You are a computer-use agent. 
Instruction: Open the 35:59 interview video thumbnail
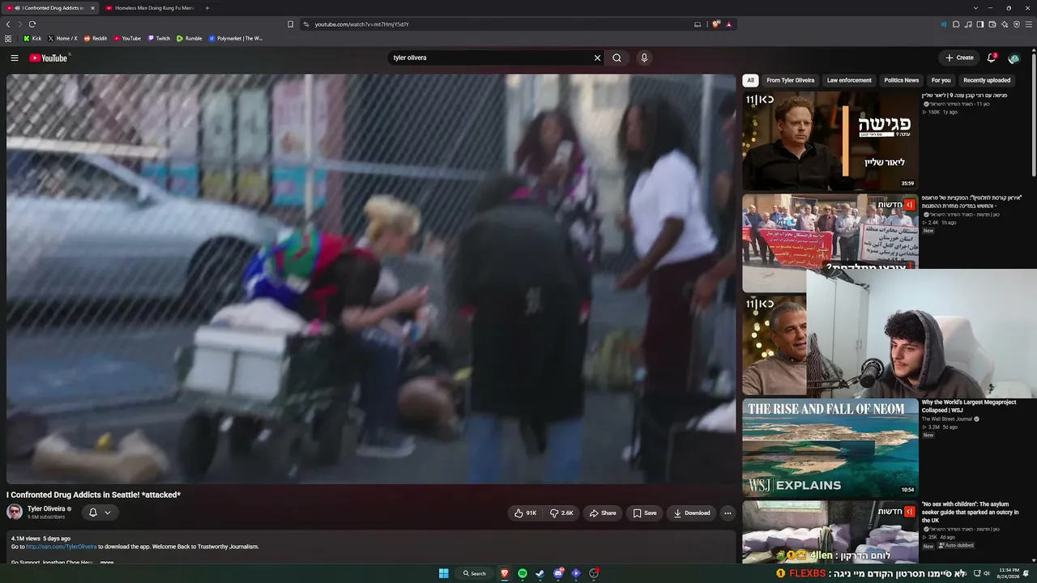[x=830, y=141]
